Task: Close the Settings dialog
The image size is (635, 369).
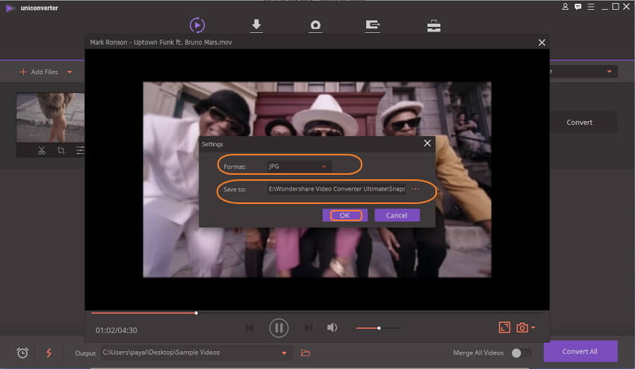Action: click(x=427, y=143)
